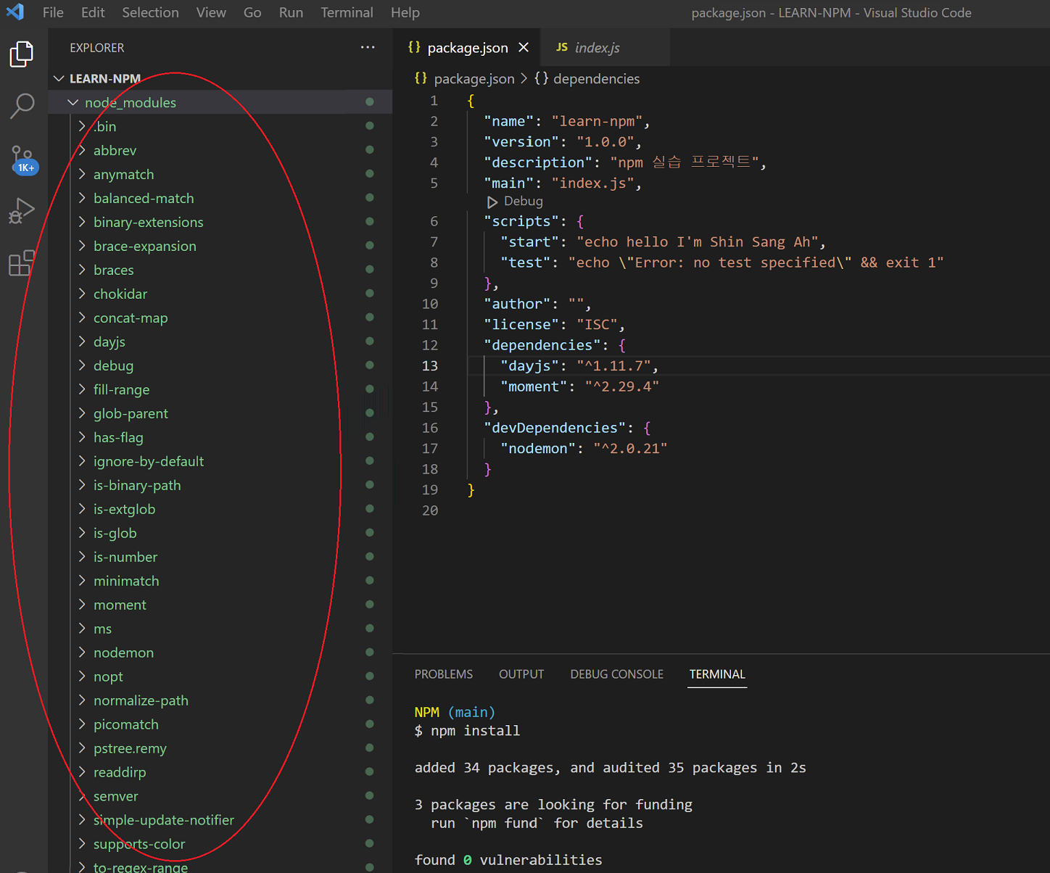Viewport: 1050px width, 873px height.
Task: Select the is-binary-path folder
Action: click(x=220, y=485)
